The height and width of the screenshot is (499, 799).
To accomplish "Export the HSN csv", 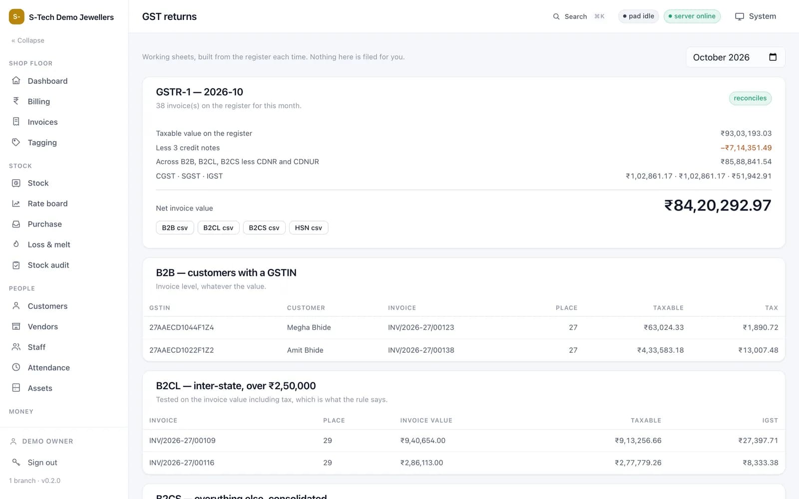I will tap(309, 228).
